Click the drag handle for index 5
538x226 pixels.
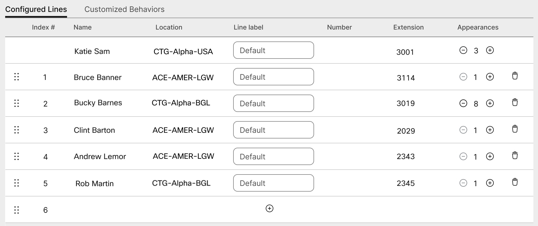click(x=17, y=183)
